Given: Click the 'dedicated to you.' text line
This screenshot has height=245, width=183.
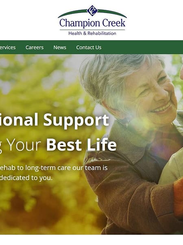Looking at the screenshot, I should [x=26, y=178].
